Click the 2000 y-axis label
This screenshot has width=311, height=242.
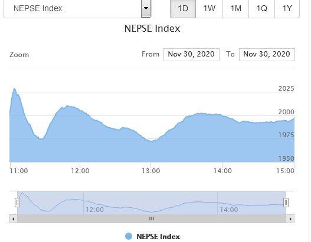pos(286,112)
